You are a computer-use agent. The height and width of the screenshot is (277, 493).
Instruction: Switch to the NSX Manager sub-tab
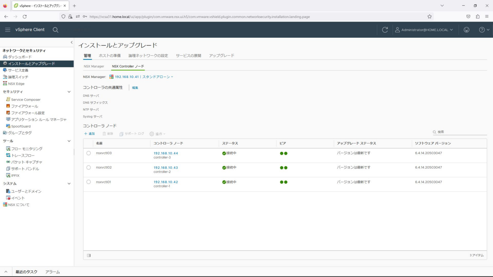(94, 66)
